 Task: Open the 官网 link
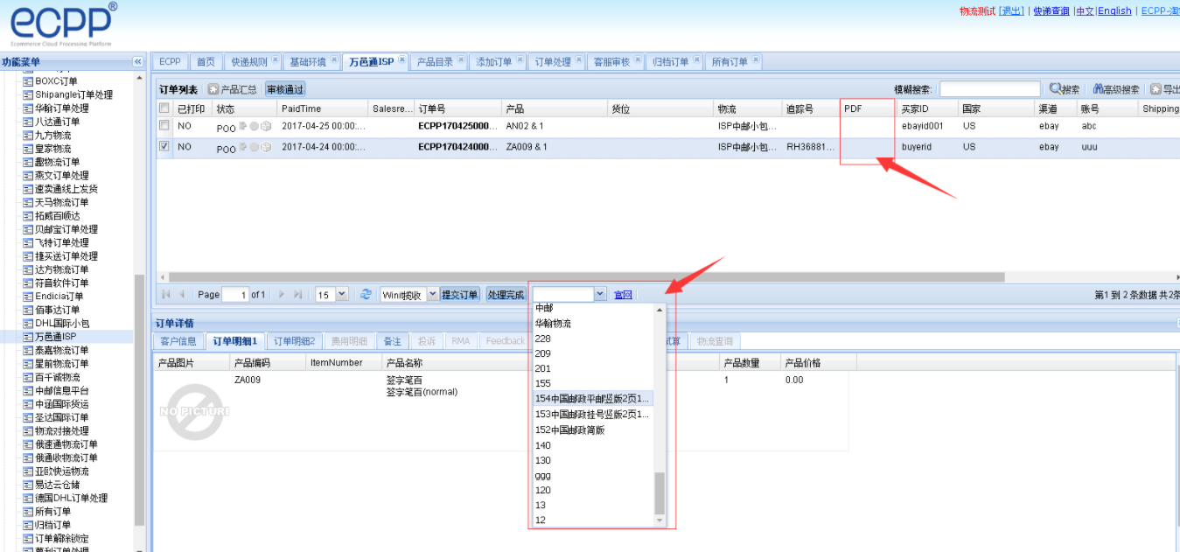[x=623, y=295]
